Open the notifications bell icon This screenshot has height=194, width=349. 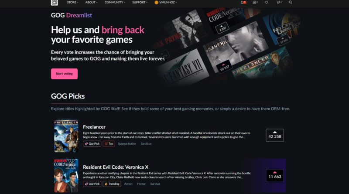[243, 2]
